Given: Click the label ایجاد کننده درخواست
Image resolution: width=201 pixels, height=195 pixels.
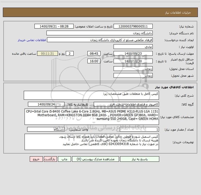Looking at the screenshot, I should click(x=179, y=40).
